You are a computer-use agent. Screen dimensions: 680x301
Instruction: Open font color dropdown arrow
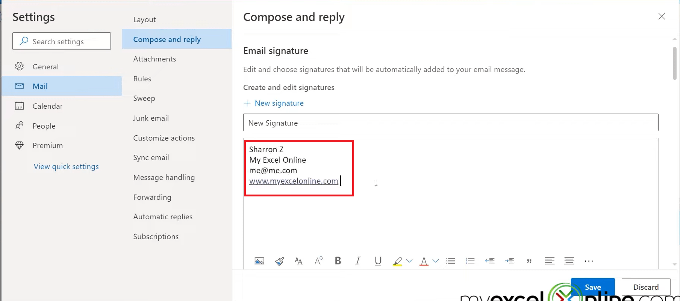point(436,261)
